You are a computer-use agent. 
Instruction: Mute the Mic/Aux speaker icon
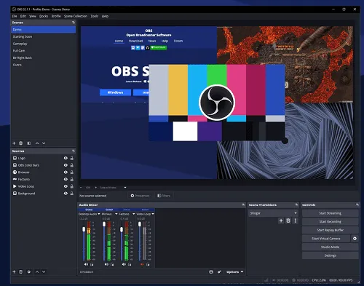(x=106, y=264)
